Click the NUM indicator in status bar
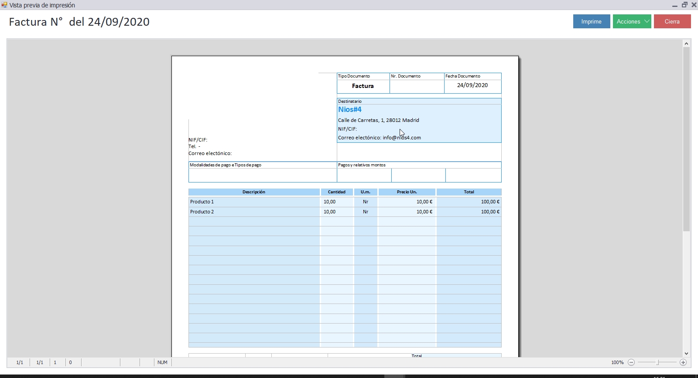This screenshot has width=698, height=378. pos(162,362)
